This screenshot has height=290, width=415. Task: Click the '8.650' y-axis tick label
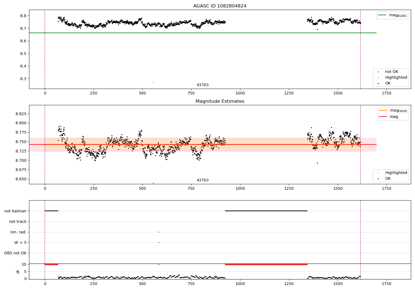coord(21,179)
